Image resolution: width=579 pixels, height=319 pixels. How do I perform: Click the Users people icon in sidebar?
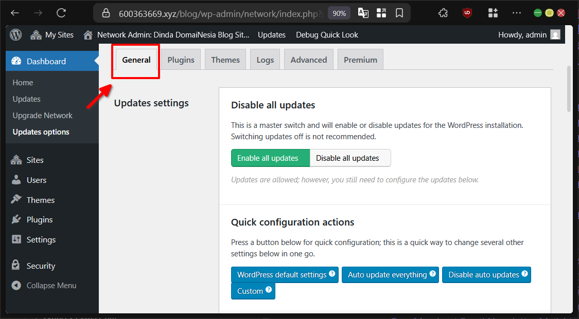coord(16,180)
